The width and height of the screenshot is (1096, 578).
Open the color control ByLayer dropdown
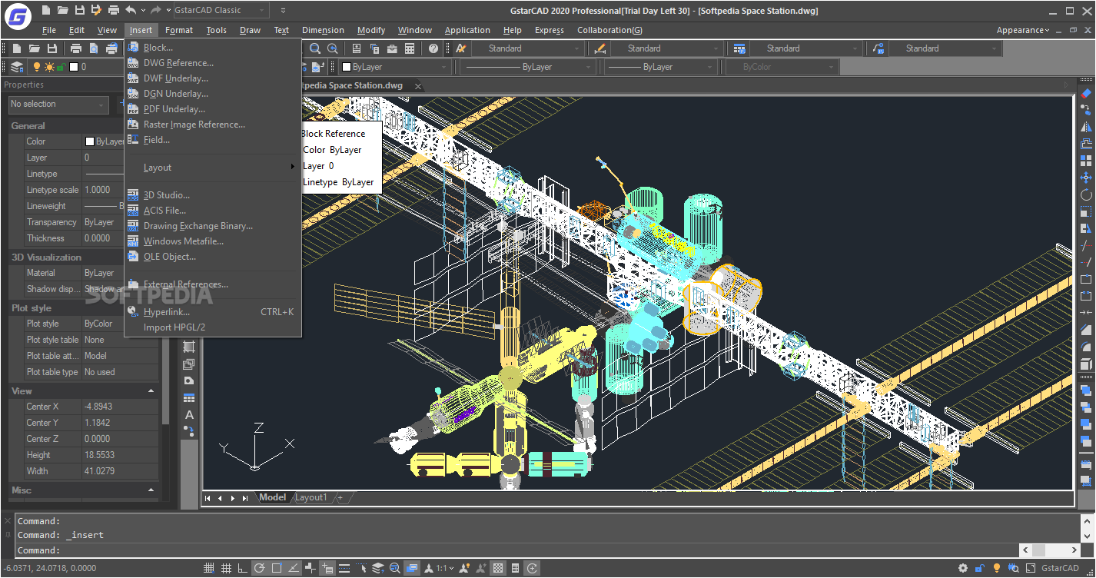point(395,67)
